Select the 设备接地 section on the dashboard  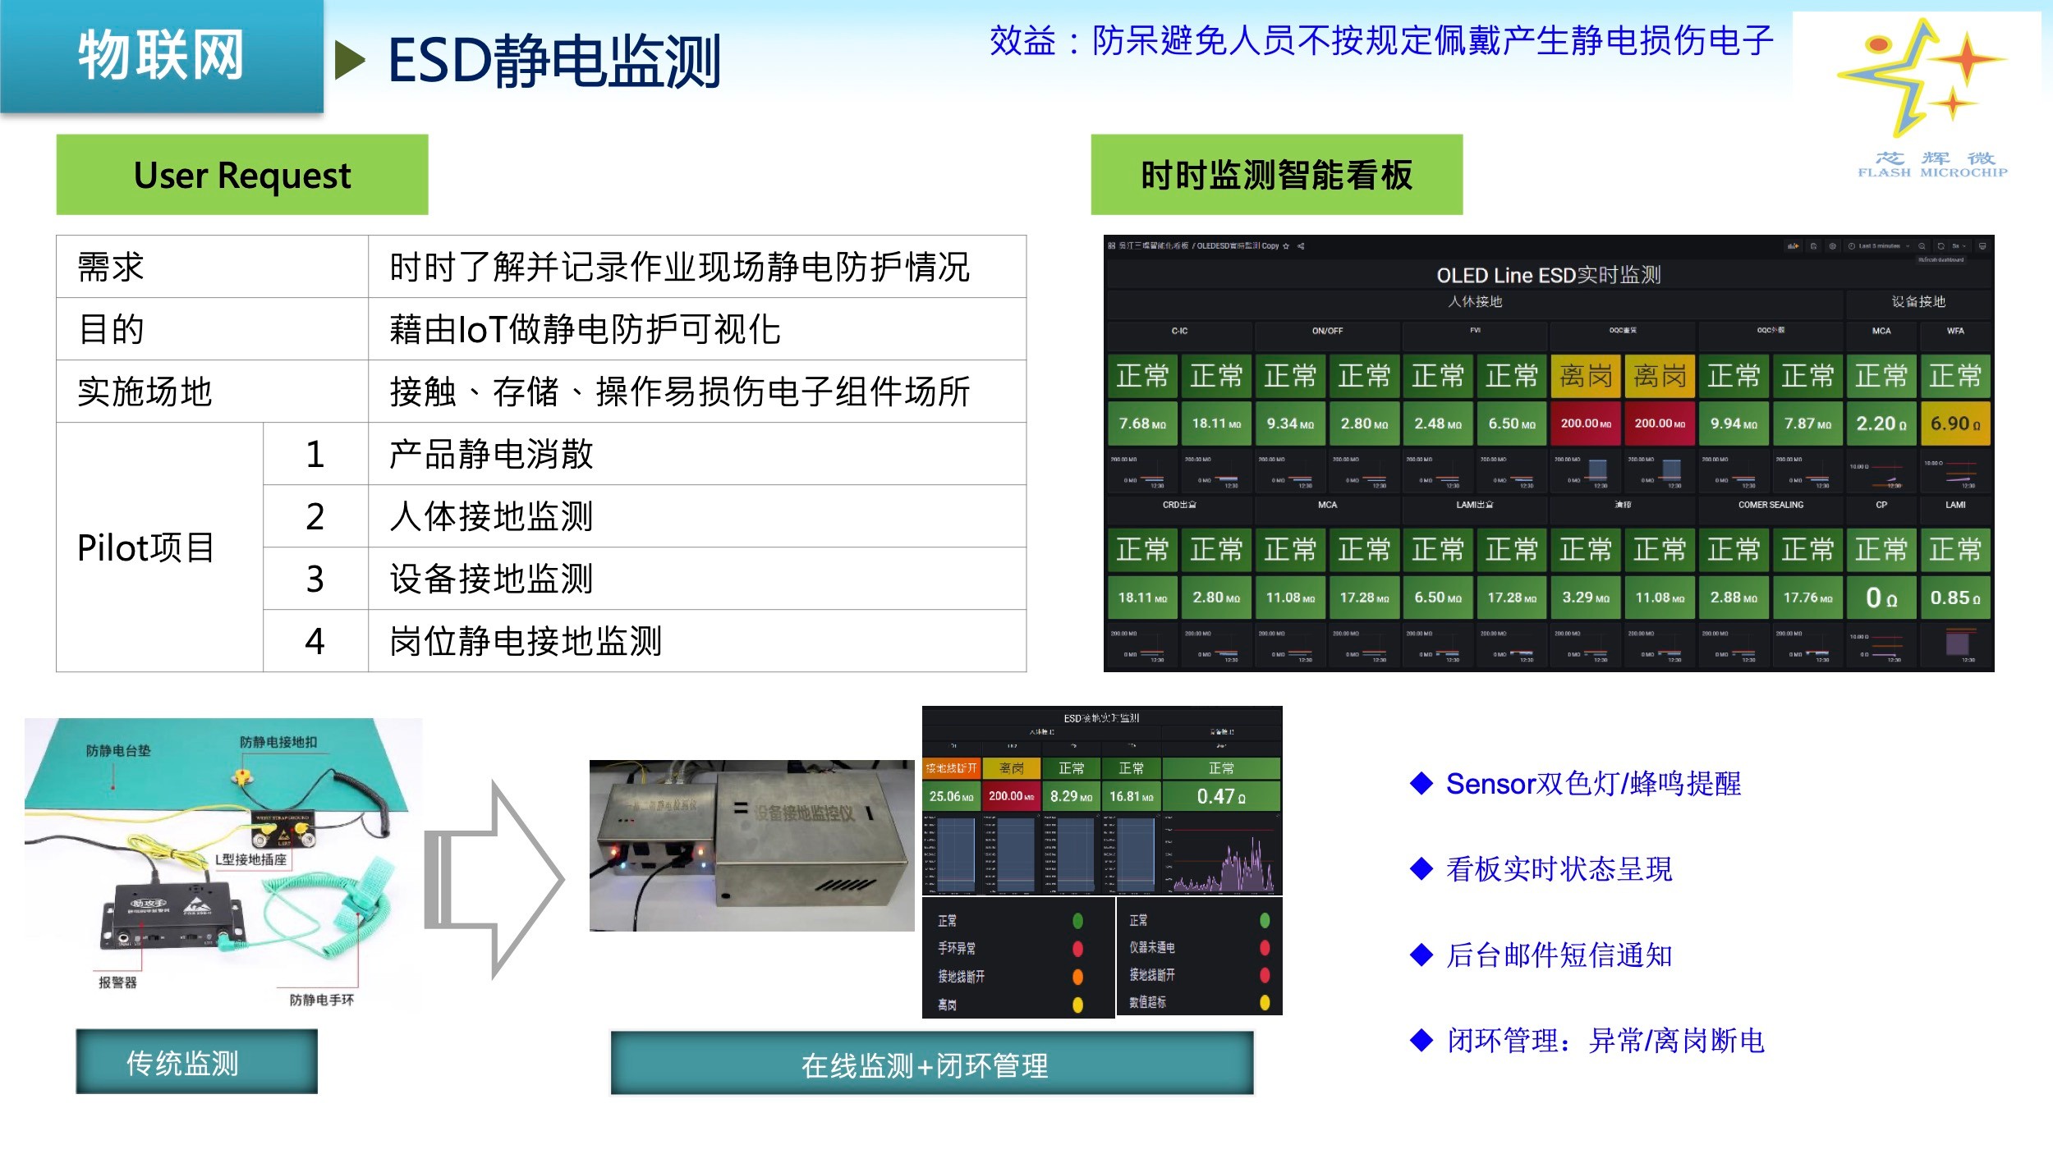click(x=1919, y=301)
